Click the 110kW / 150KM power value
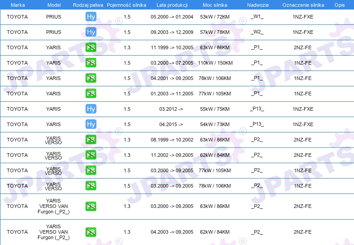354x245 pixels. 215,63
